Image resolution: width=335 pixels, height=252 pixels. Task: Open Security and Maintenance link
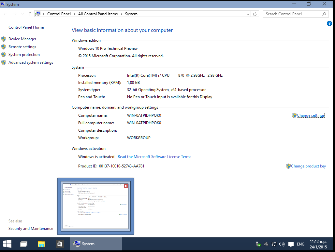(x=31, y=229)
